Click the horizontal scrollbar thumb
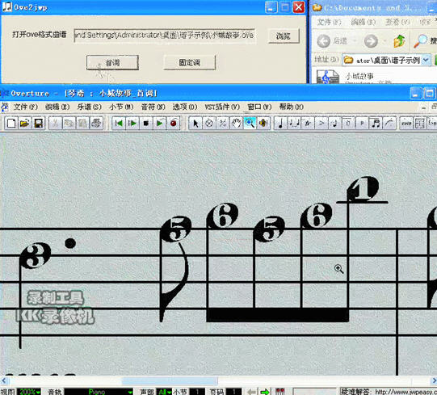This screenshot has height=395, width=437. 170,380
